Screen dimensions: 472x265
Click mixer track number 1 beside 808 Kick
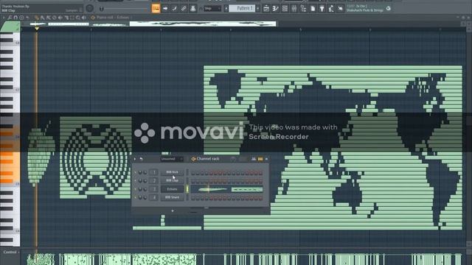pos(154,172)
